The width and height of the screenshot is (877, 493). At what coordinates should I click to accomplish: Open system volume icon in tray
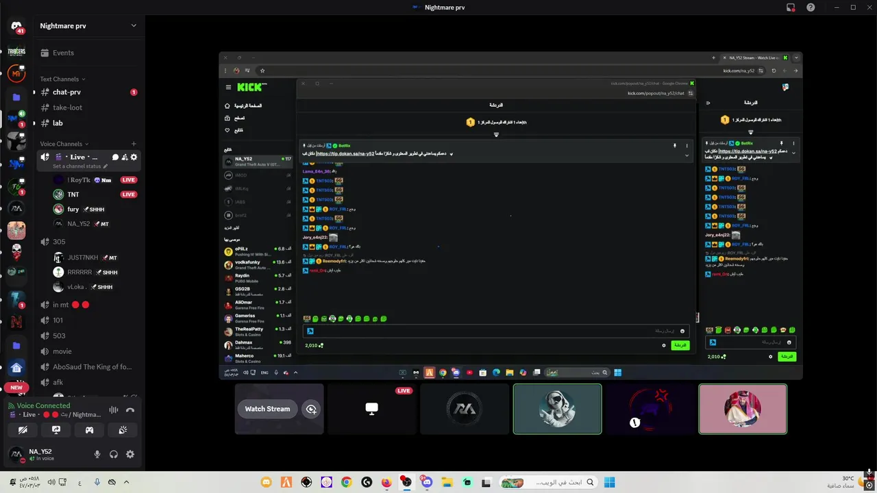click(x=51, y=482)
